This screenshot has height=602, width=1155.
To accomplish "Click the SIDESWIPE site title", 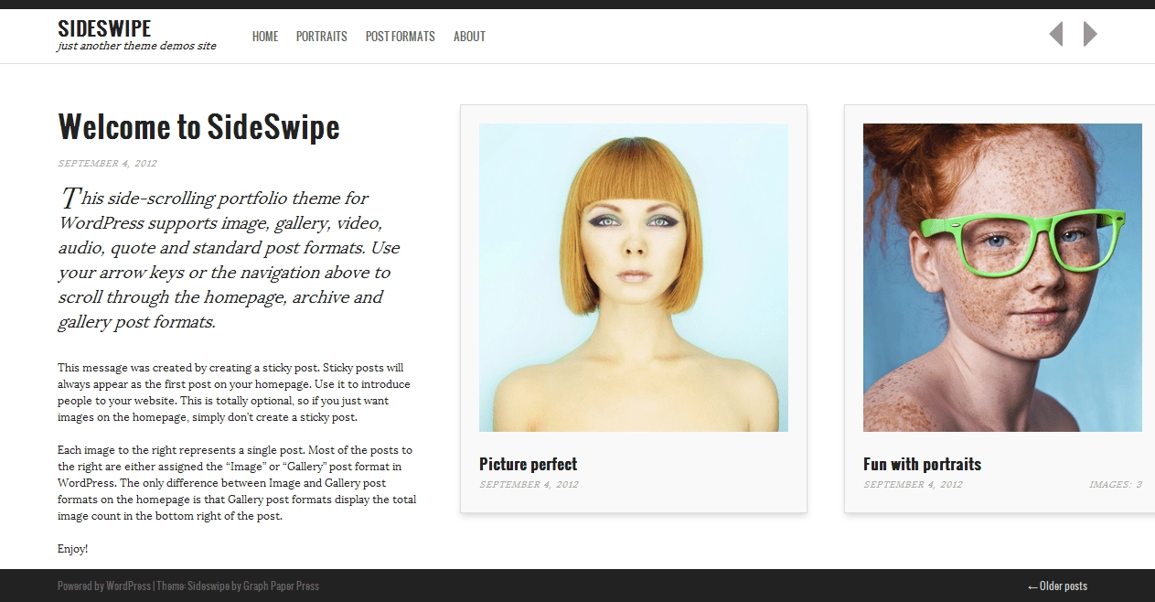I will 104,28.
